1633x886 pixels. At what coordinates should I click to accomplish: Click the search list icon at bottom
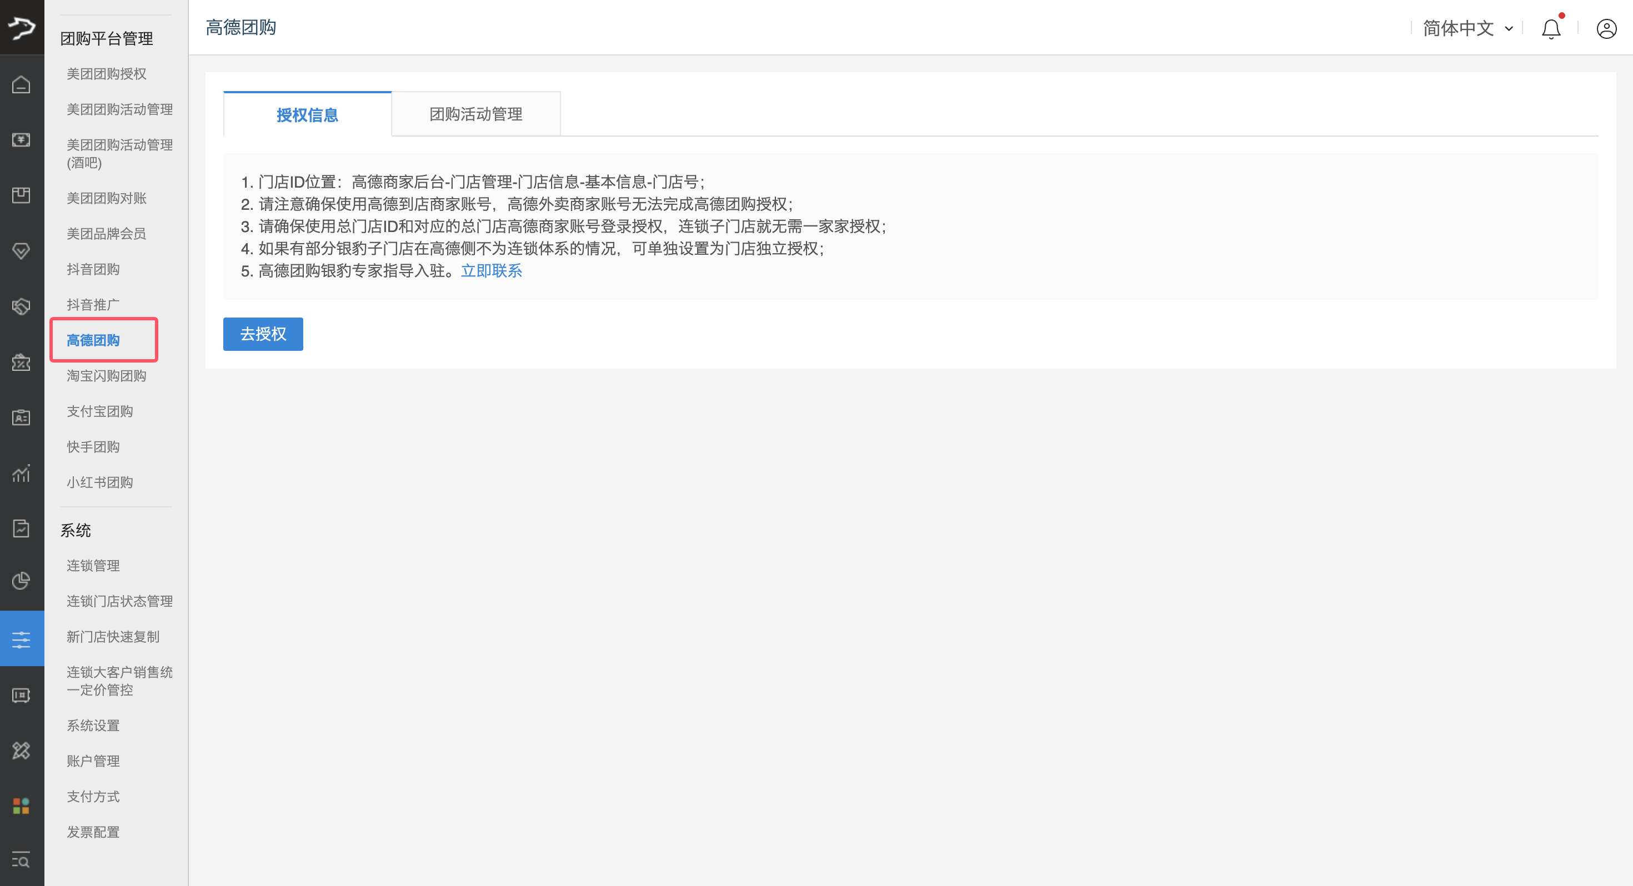(21, 860)
